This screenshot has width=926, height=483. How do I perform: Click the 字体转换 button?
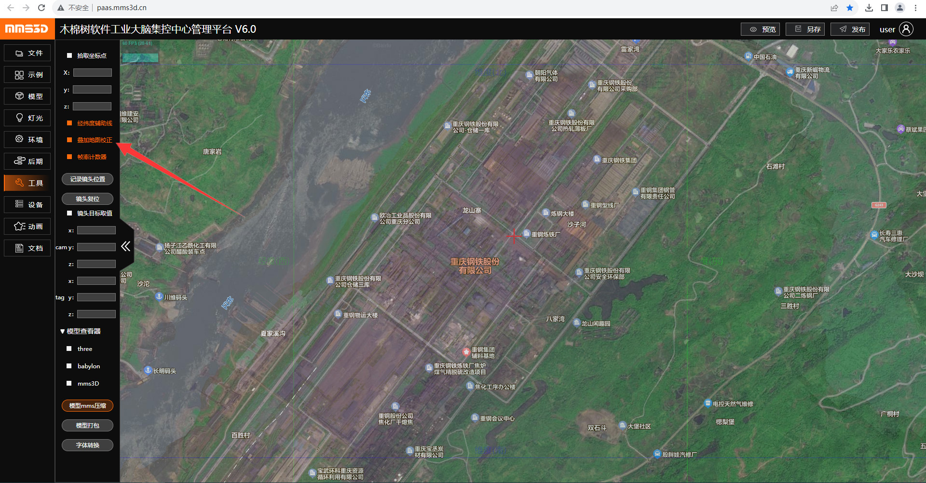pyautogui.click(x=87, y=445)
